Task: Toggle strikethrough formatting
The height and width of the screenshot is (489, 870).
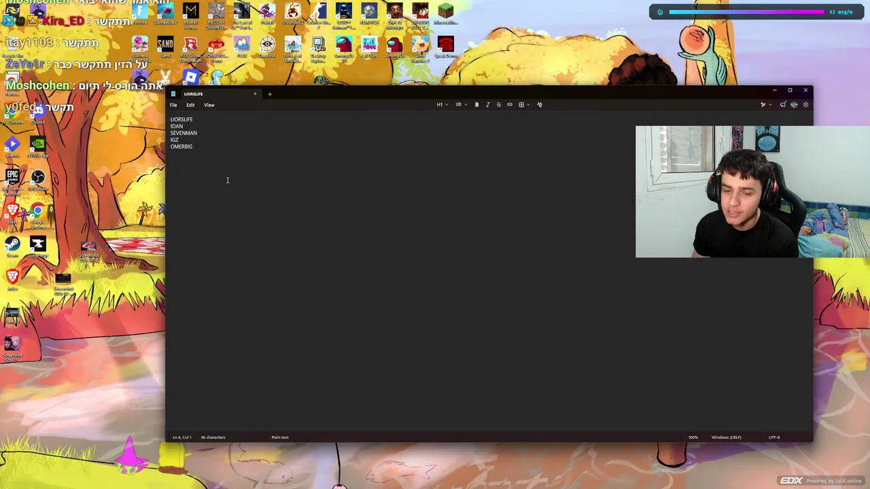Action: pyautogui.click(x=498, y=105)
